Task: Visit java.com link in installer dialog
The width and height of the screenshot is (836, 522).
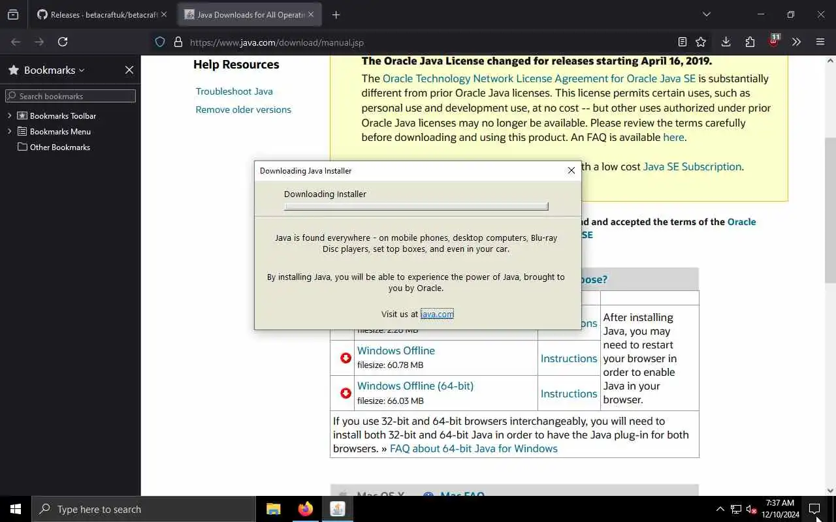Action: pos(437,314)
